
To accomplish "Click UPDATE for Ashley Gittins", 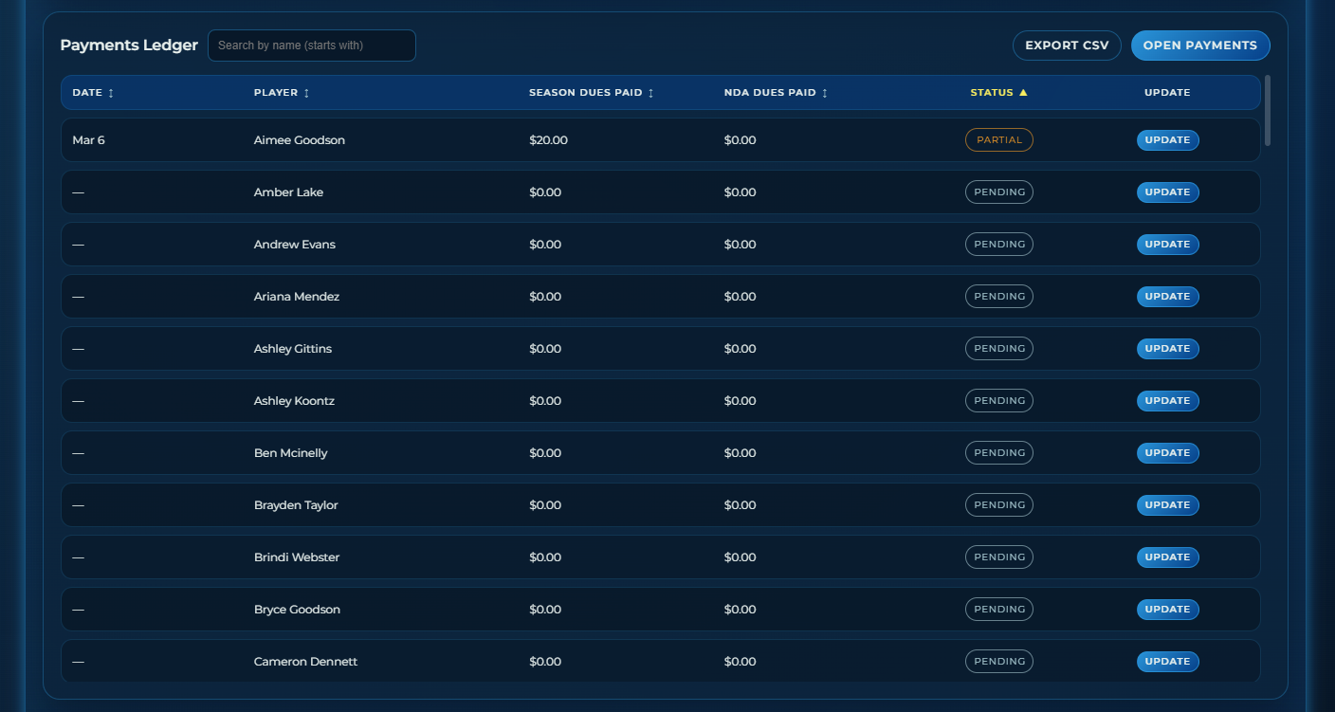I will click(x=1167, y=348).
